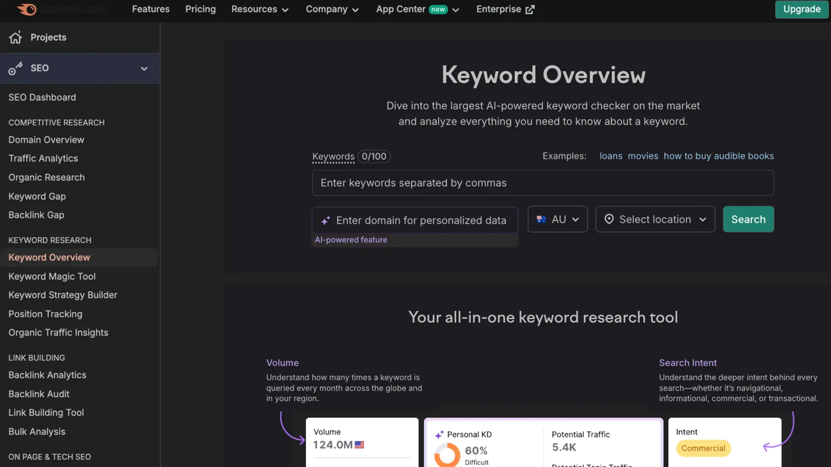Viewport: 831px width, 467px height.
Task: Open Link Building Tool in sidebar
Action: point(46,413)
